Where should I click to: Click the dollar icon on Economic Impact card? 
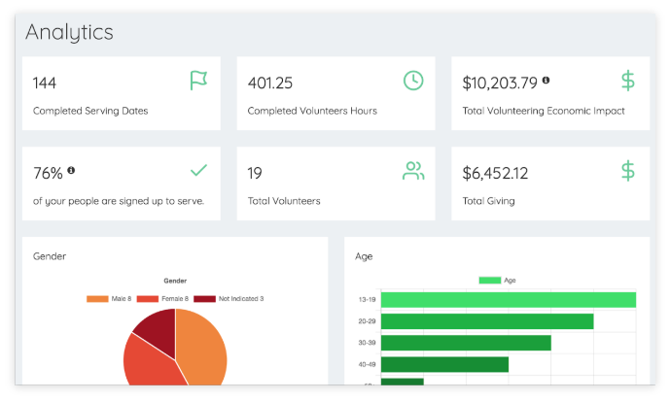pyautogui.click(x=627, y=81)
